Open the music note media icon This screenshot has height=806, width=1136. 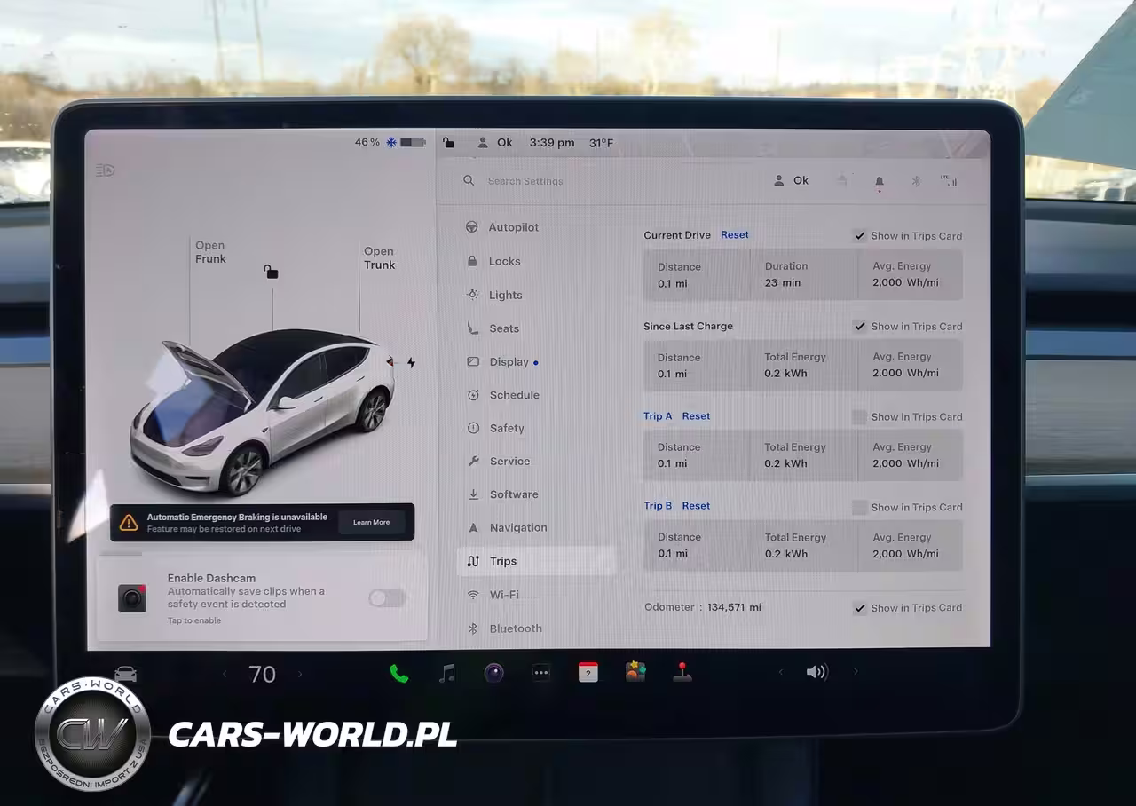447,674
